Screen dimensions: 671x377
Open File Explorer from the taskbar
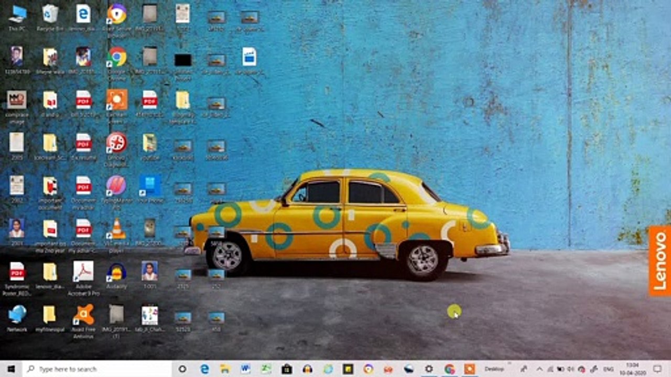click(x=225, y=369)
